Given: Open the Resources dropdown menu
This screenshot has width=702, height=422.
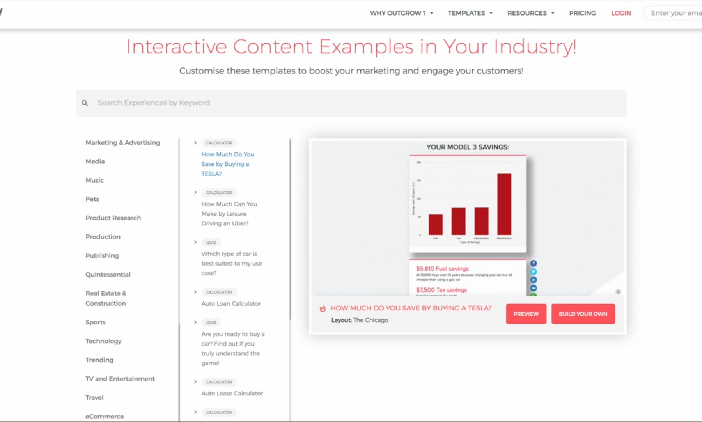Looking at the screenshot, I should pyautogui.click(x=530, y=13).
